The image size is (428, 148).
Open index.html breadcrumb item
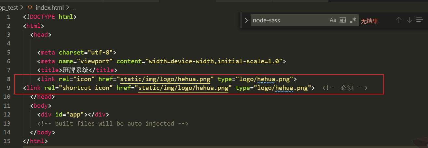(49, 7)
